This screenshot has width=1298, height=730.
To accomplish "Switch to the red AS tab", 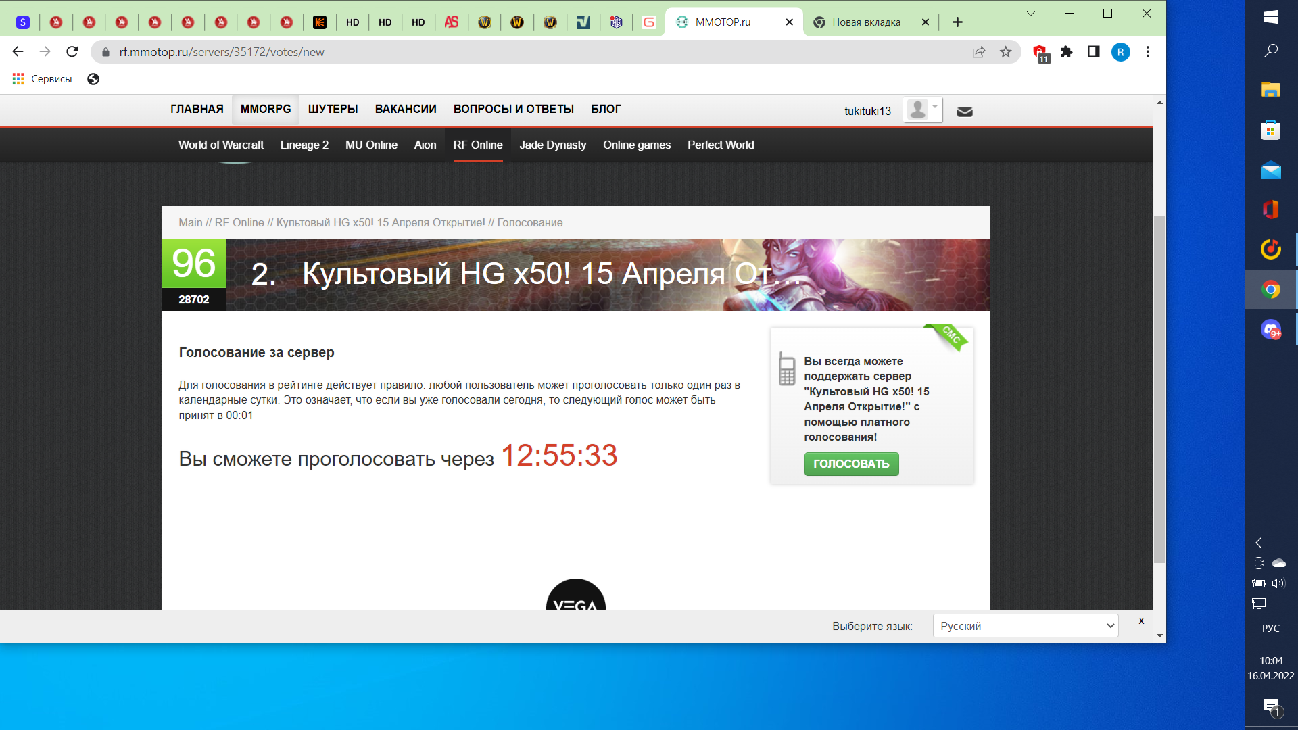I will 452,22.
